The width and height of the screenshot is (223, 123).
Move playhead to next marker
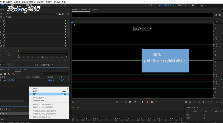[x=143, y=102]
